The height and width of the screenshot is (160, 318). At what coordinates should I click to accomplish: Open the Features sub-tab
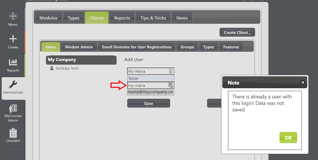(231, 47)
